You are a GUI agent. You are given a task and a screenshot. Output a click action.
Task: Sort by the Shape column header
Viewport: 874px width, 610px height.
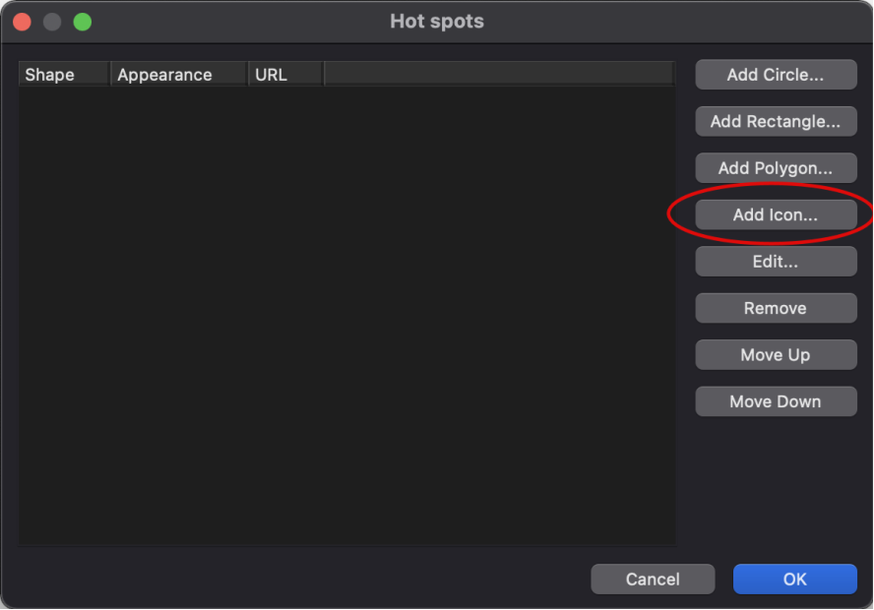pyautogui.click(x=64, y=75)
